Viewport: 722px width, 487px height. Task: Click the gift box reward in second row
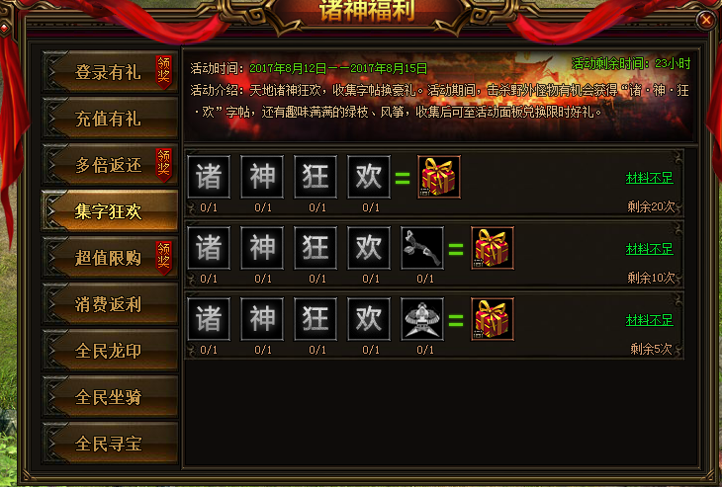pyautogui.click(x=493, y=248)
